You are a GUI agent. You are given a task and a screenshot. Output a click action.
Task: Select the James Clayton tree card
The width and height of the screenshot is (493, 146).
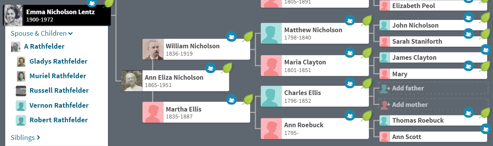coord(433,58)
